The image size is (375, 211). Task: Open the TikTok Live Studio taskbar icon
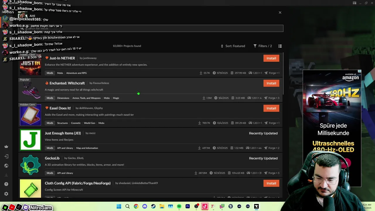(205, 207)
